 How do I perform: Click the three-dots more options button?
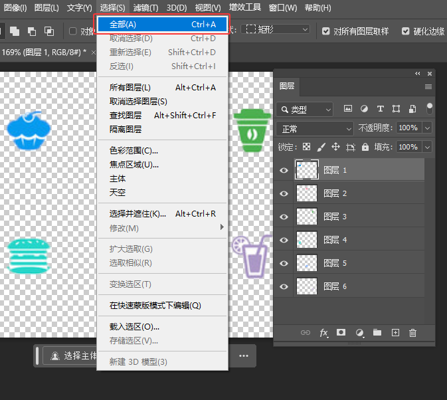click(244, 355)
